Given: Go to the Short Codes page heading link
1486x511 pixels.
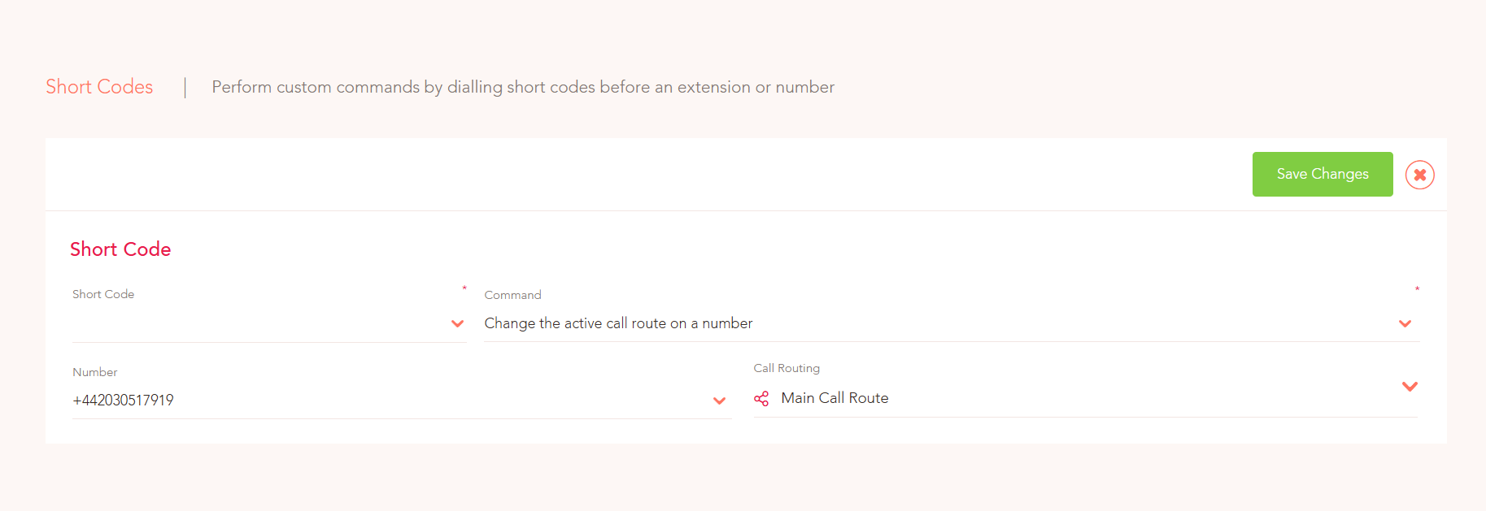Looking at the screenshot, I should (x=99, y=87).
